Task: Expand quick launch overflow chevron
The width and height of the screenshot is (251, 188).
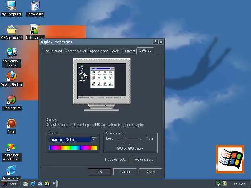Action: (54, 183)
